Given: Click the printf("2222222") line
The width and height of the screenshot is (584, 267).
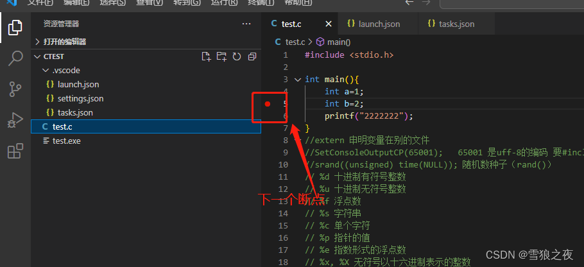Looking at the screenshot, I should [x=369, y=116].
